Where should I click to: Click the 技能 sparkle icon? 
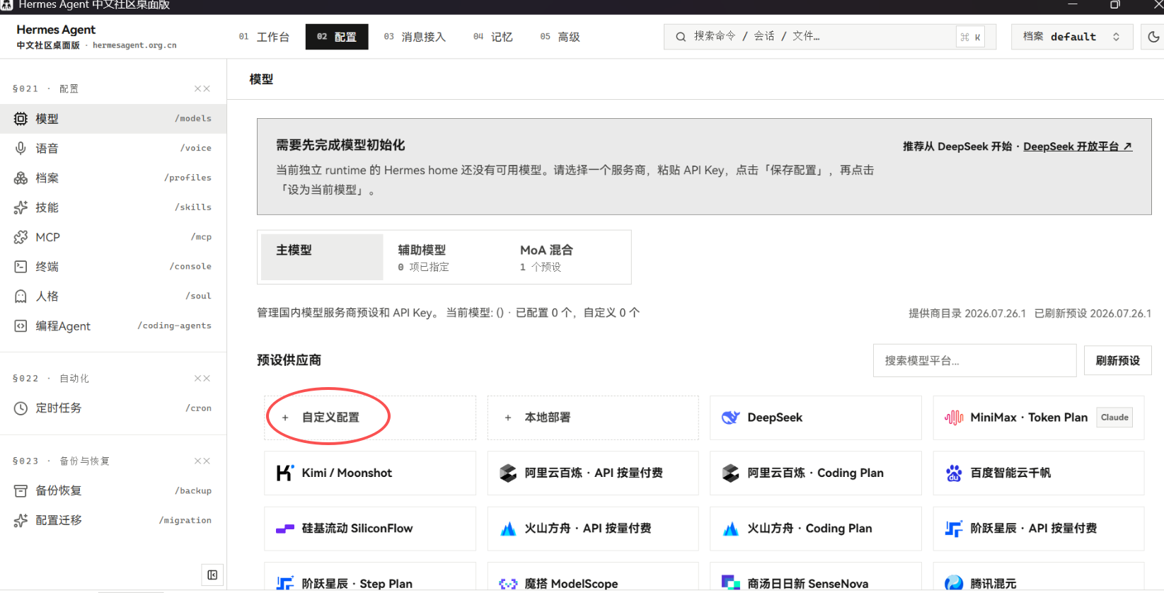click(x=21, y=208)
